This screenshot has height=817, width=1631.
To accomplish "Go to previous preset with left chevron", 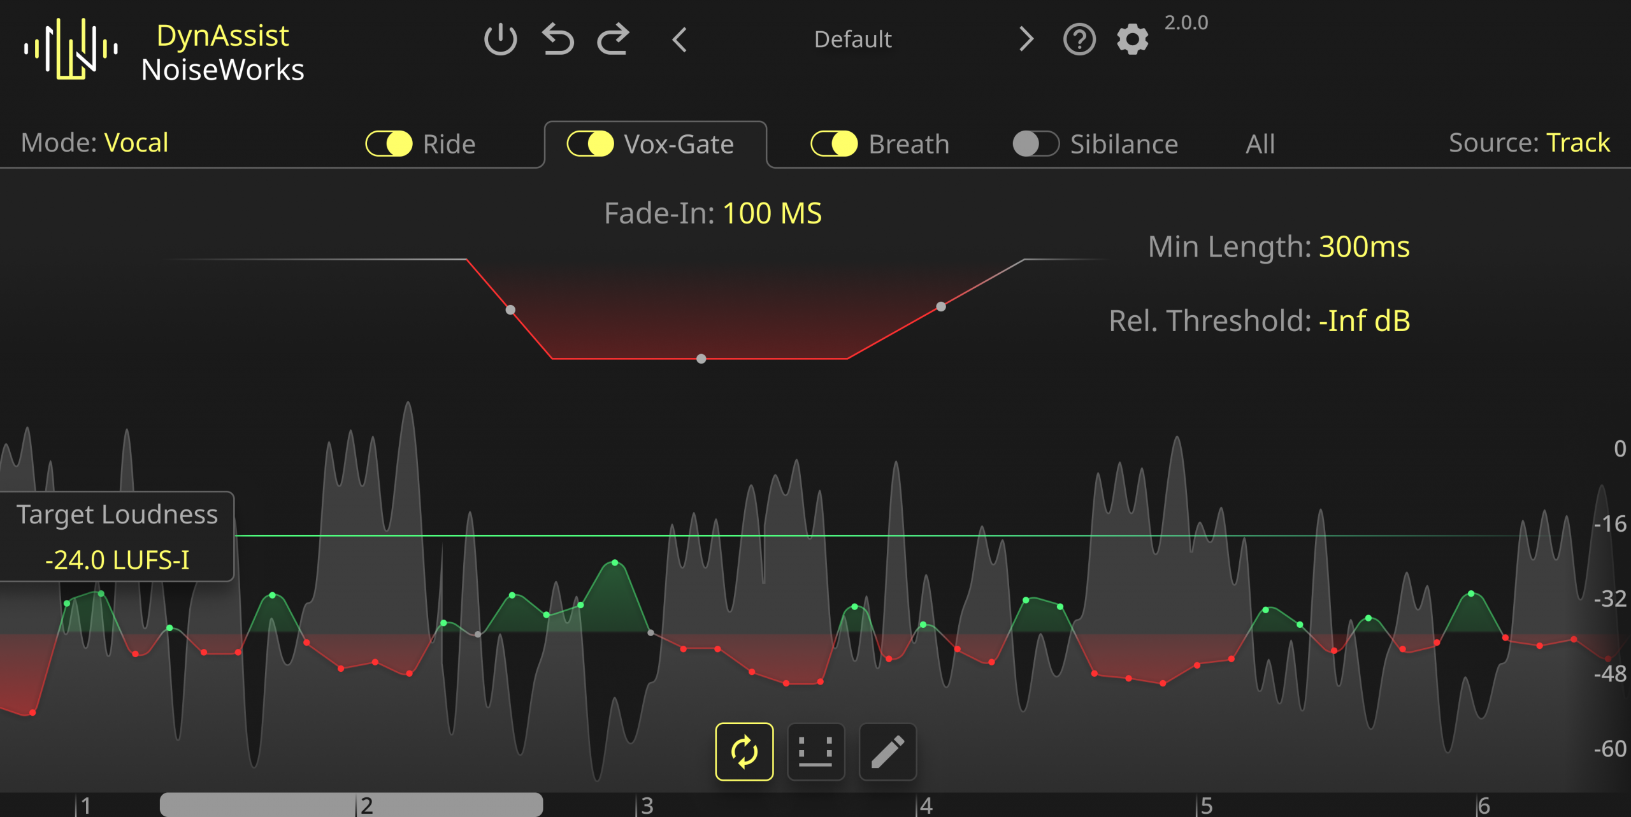I will [x=680, y=39].
